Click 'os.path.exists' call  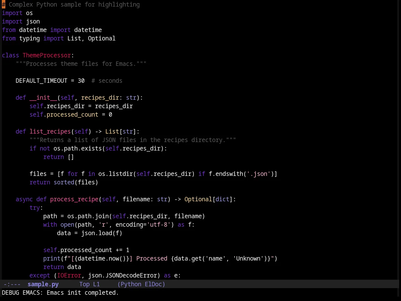pos(78,148)
